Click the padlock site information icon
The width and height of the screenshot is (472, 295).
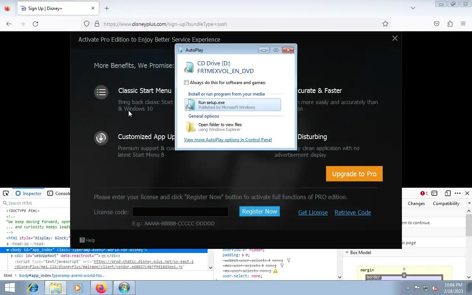(x=97, y=24)
